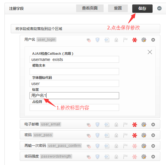The height and width of the screenshot is (165, 166).
Task: Delete the passwordstrength field row
Action: pyautogui.click(x=153, y=157)
